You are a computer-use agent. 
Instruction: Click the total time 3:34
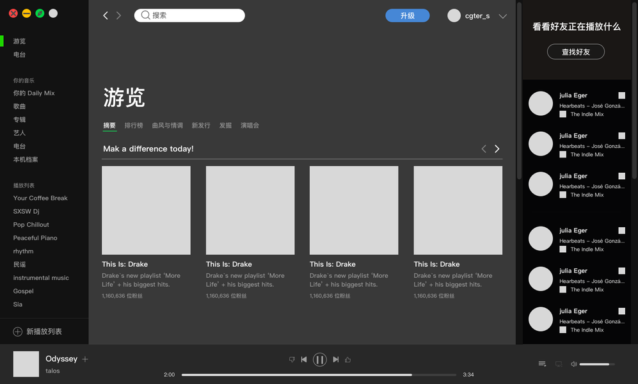click(x=468, y=374)
